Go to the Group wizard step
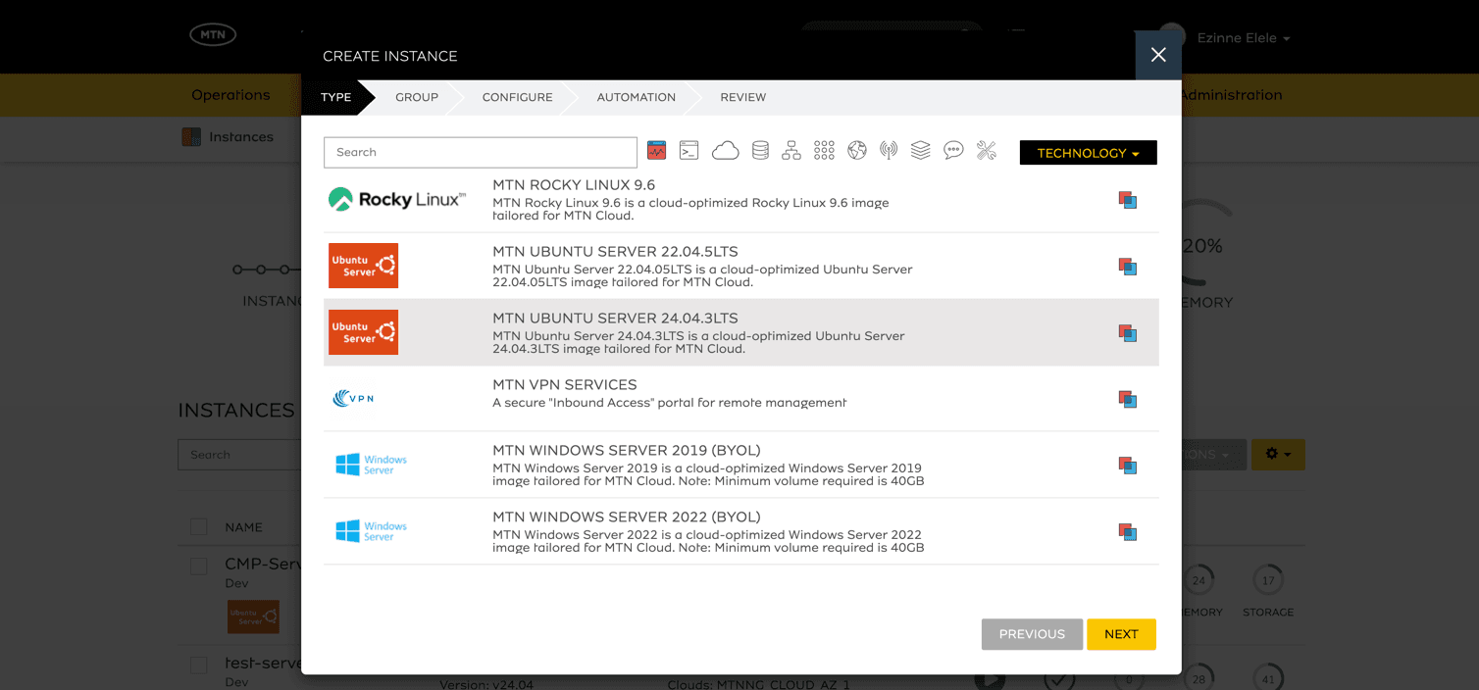Image resolution: width=1479 pixels, height=690 pixels. (x=417, y=97)
